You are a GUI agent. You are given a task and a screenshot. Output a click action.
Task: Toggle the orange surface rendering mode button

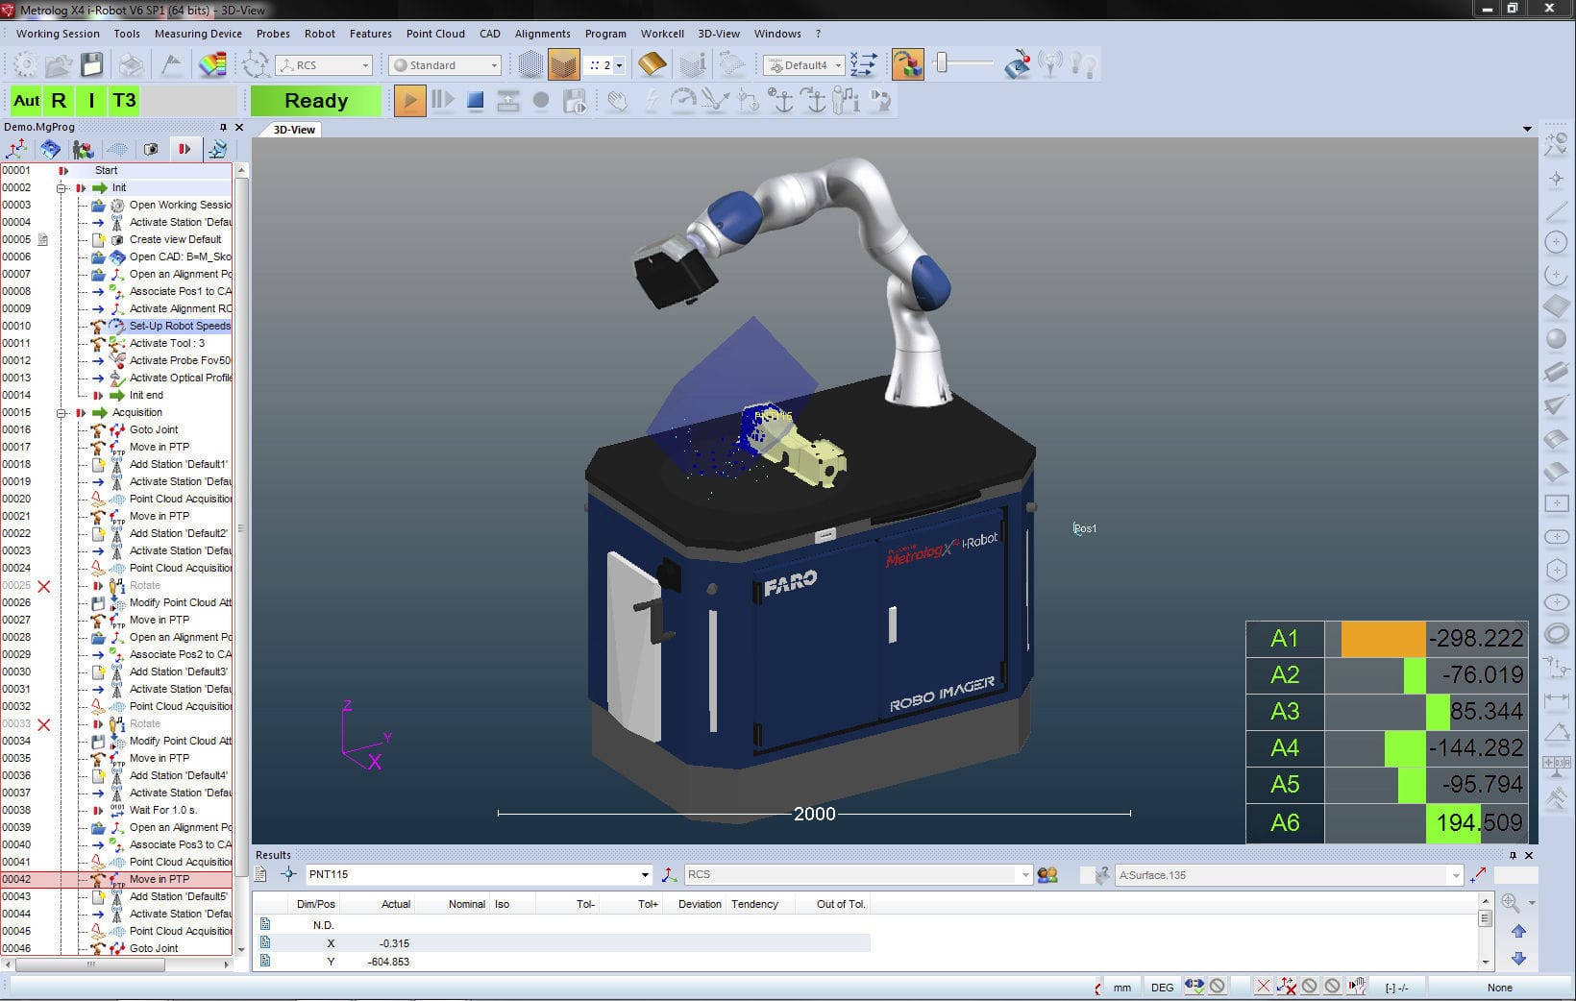563,64
